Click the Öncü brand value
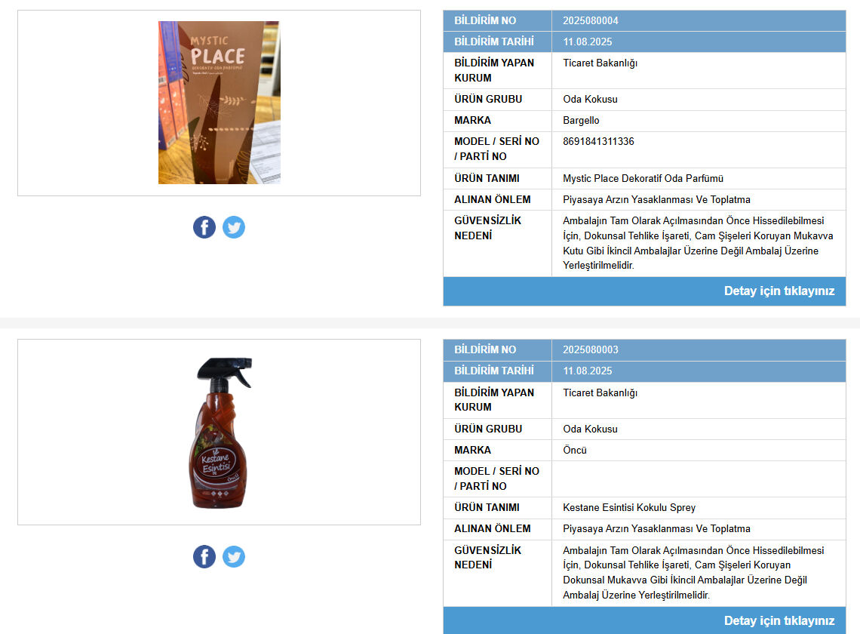The image size is (860, 634). (x=575, y=450)
